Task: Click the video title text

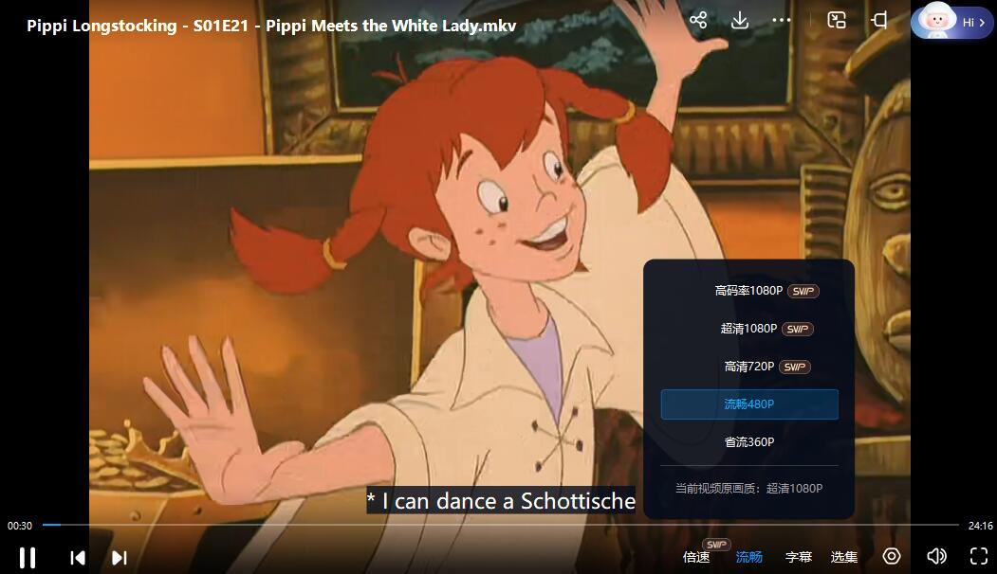Action: (x=271, y=26)
